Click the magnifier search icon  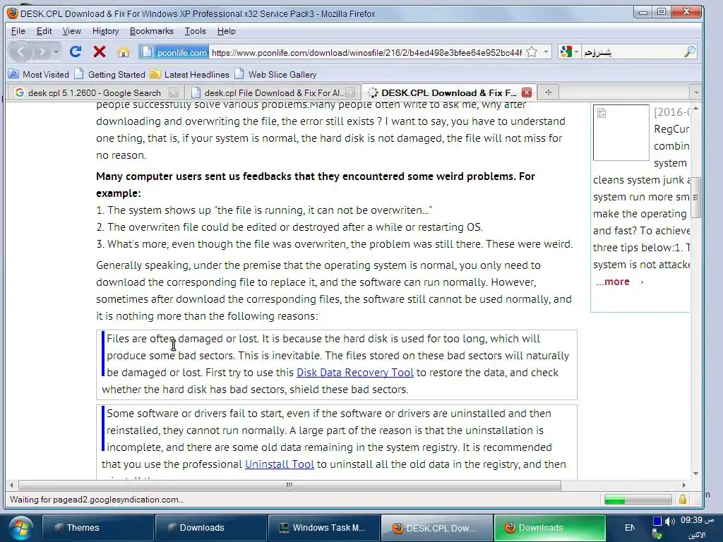point(689,52)
